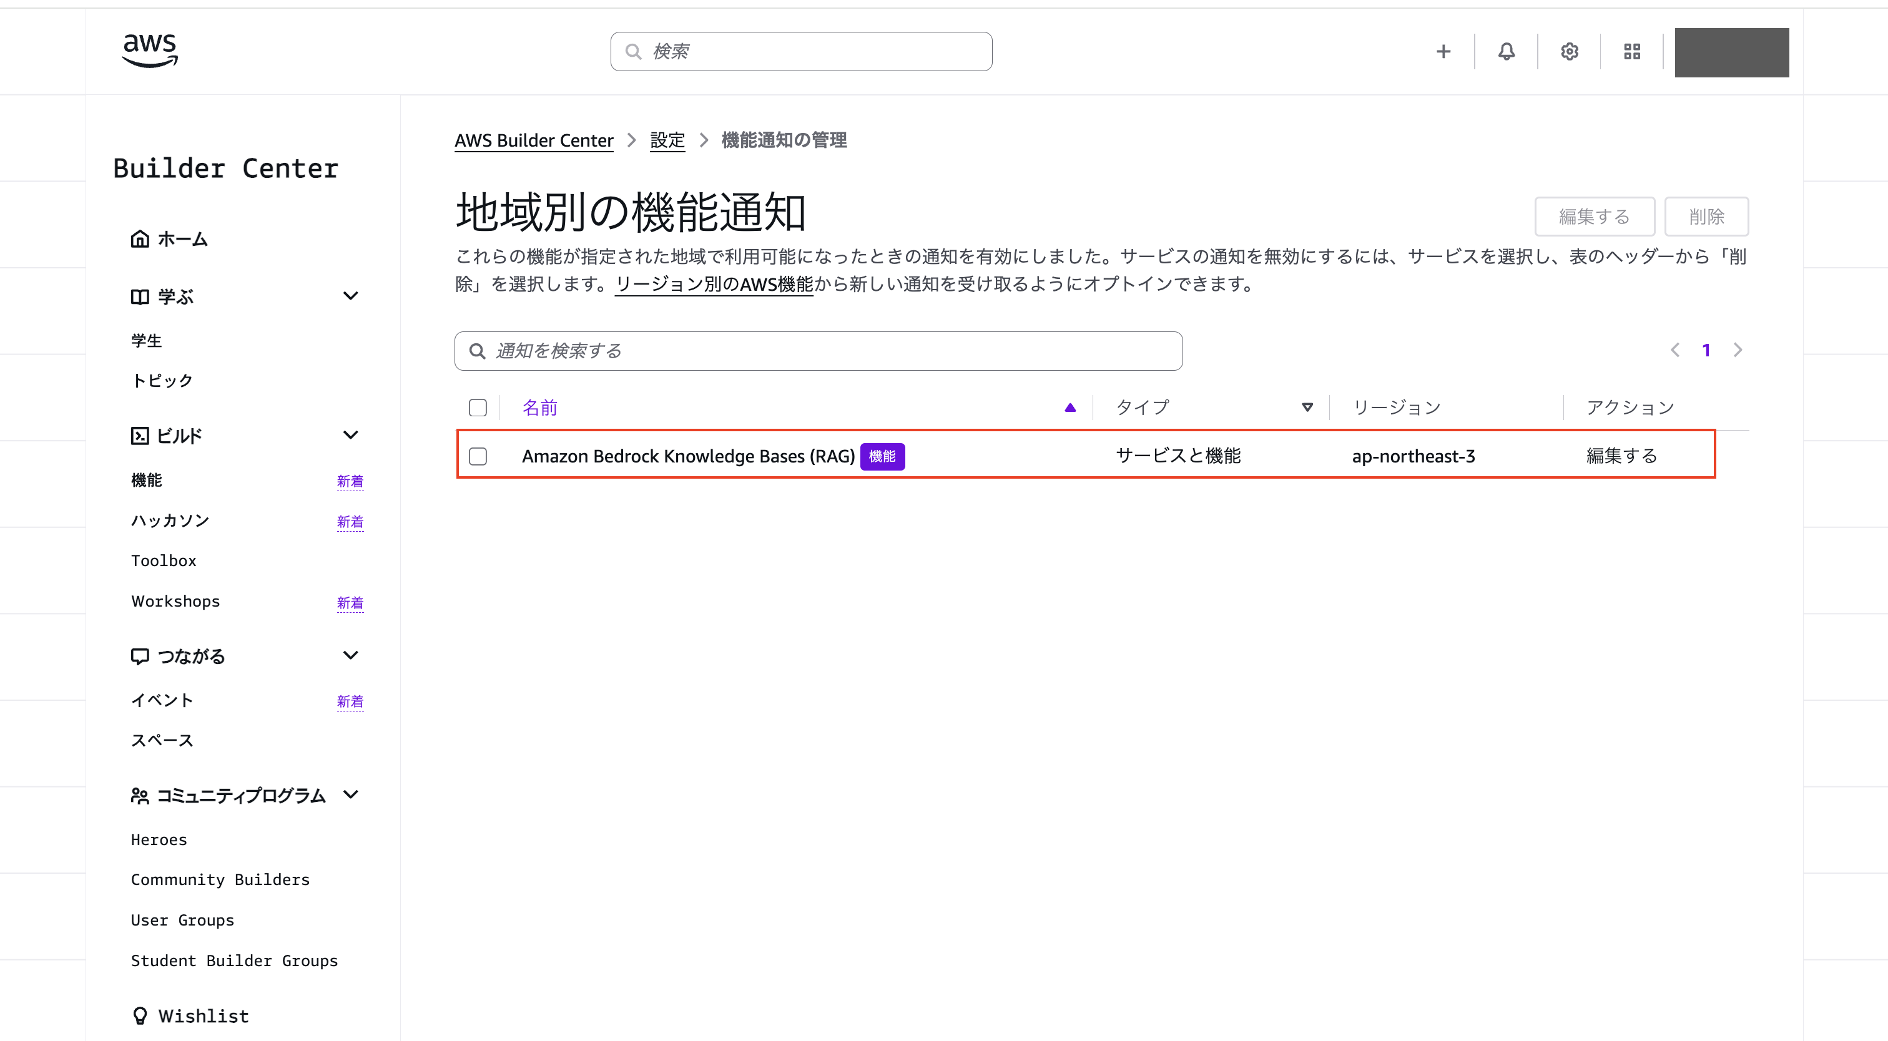Open Toolbox in the sidebar
The image size is (1888, 1041).
[x=164, y=561]
